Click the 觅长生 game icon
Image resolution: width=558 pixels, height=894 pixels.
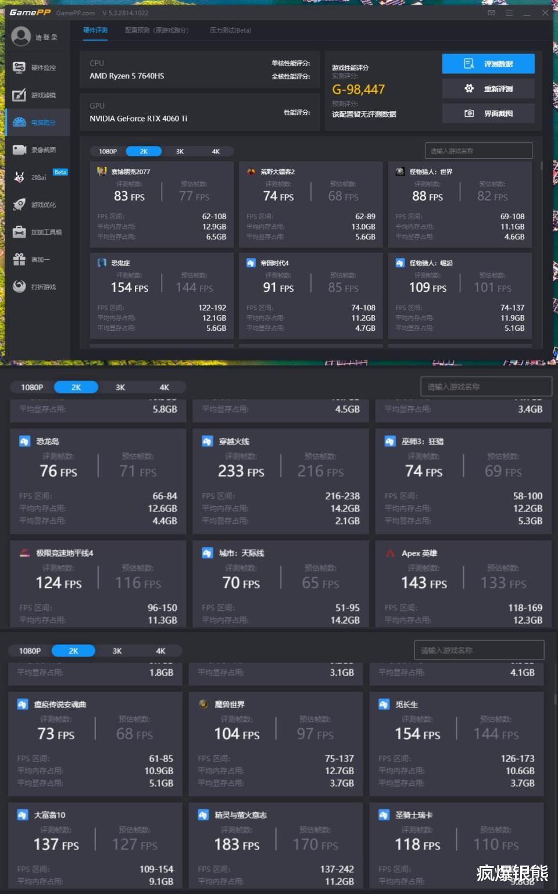(384, 704)
